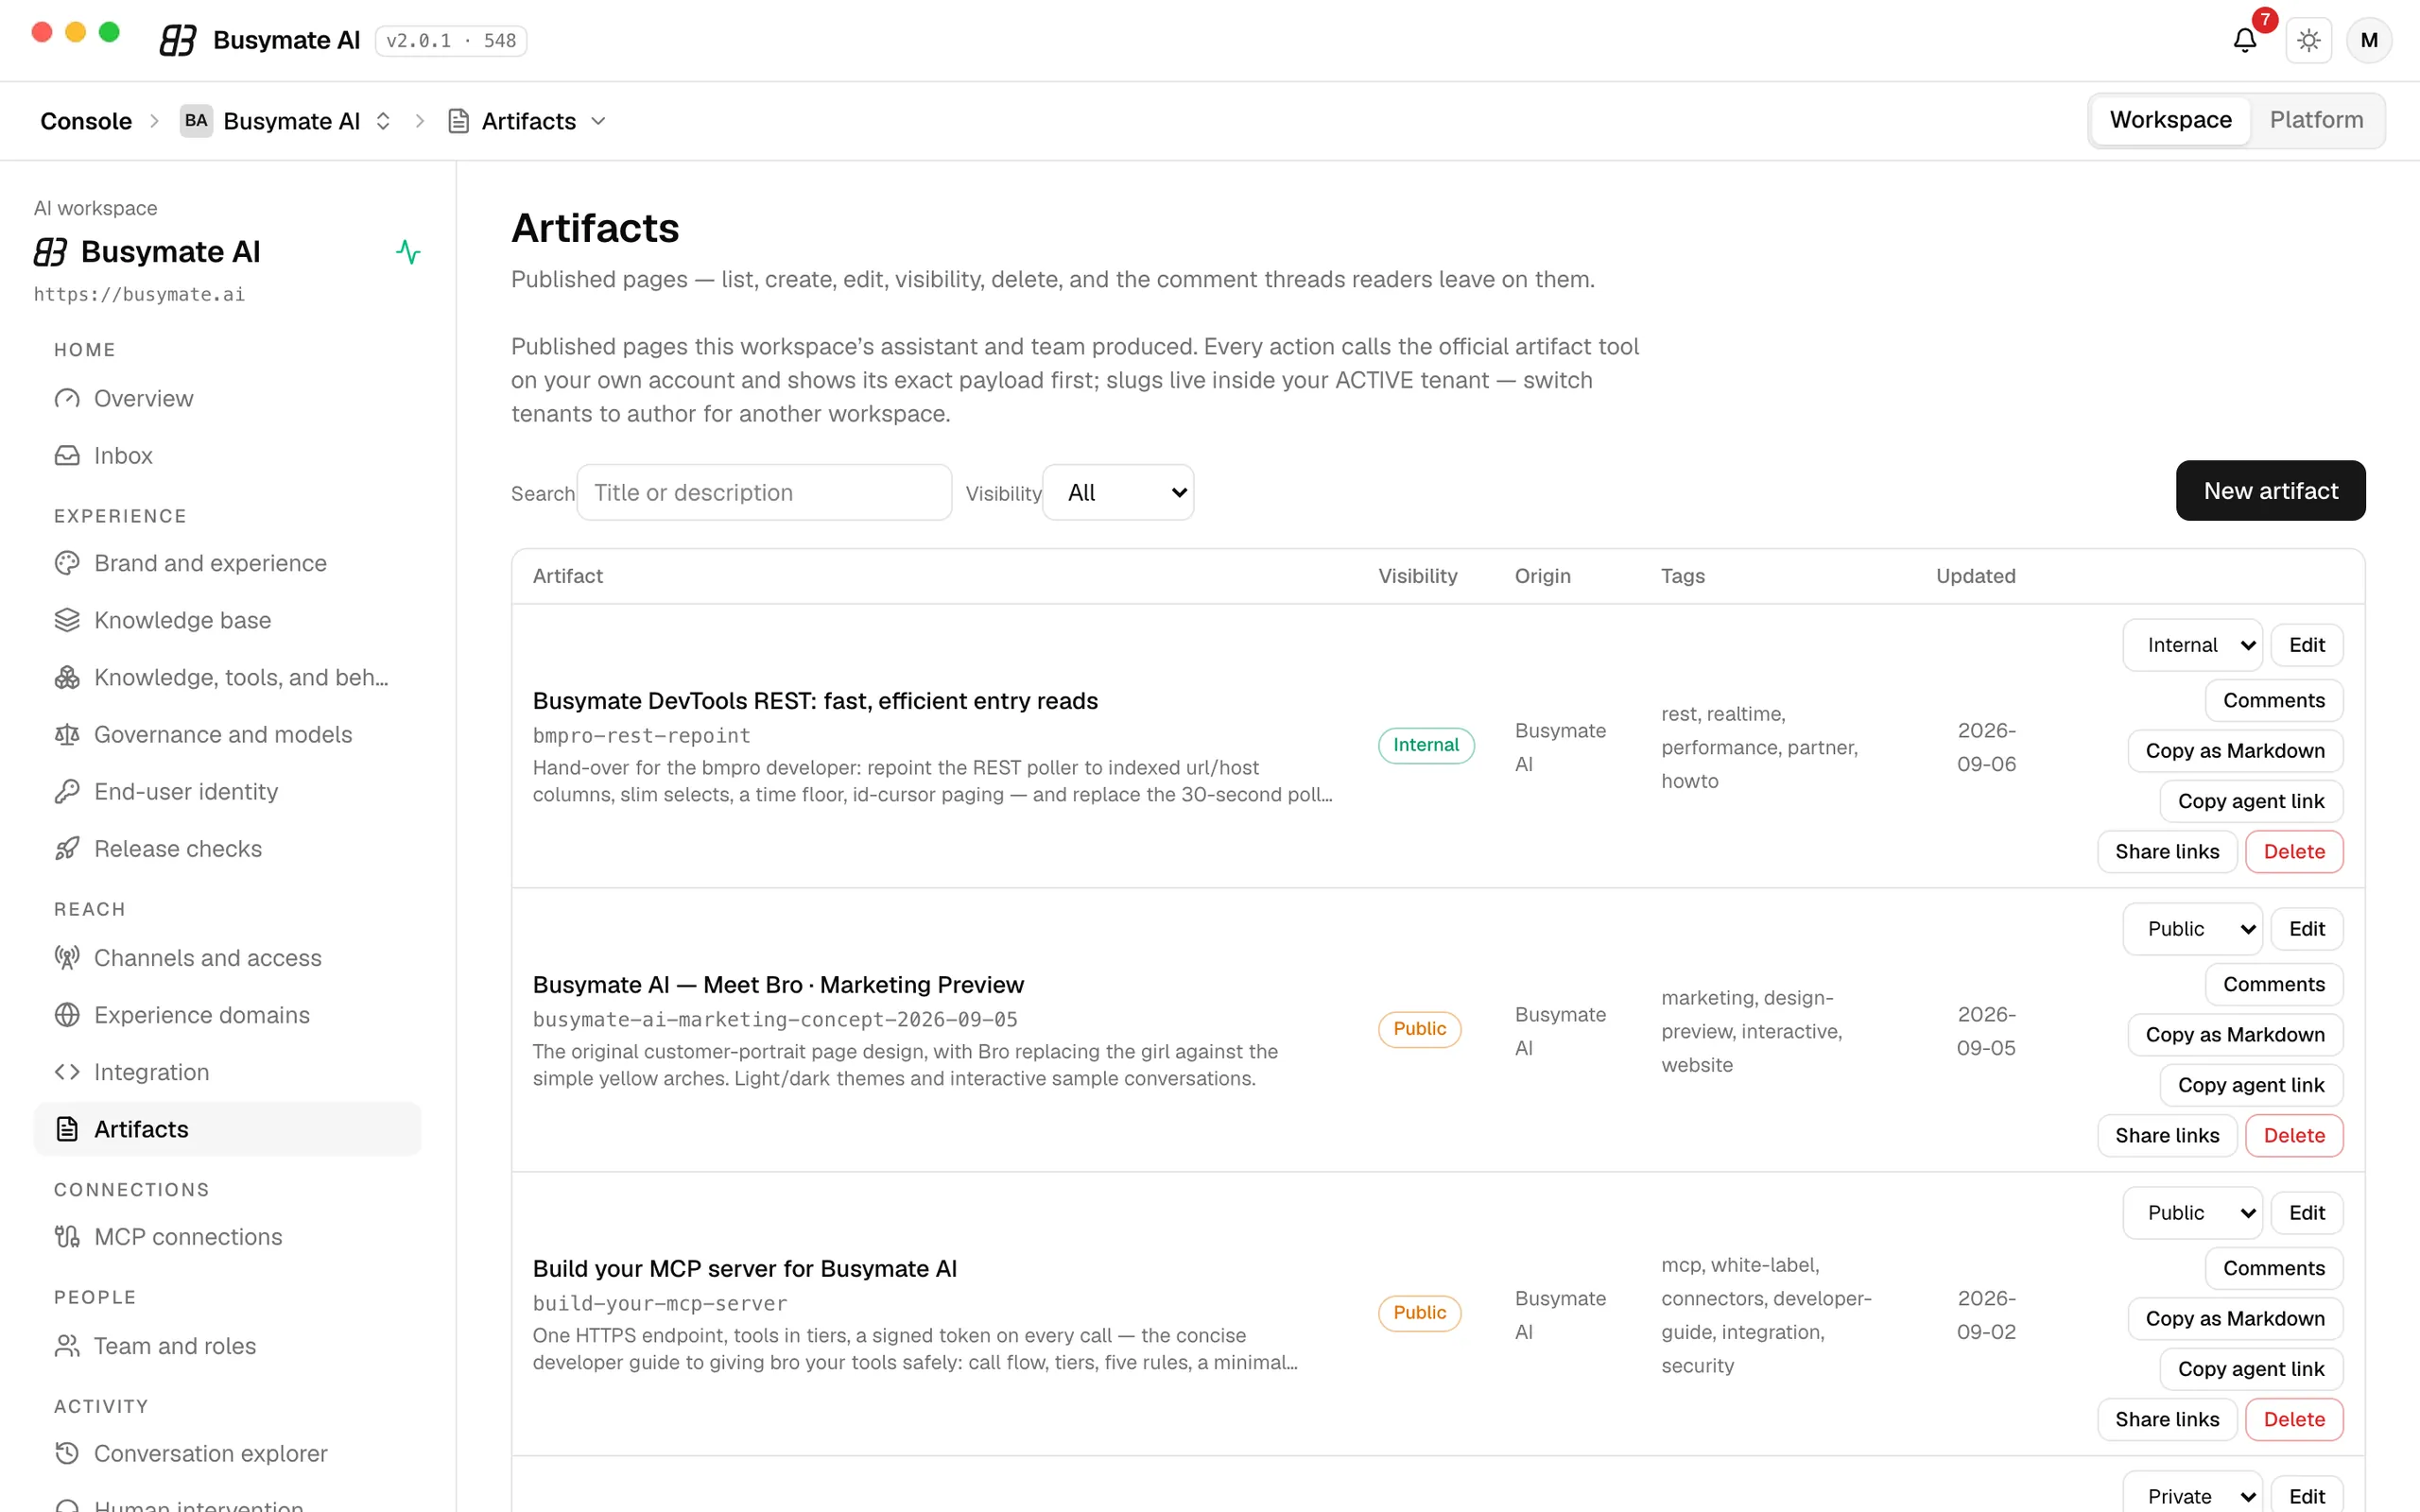Switch to the Workspace tab
Screen dimensions: 2420x1512
(2170, 120)
